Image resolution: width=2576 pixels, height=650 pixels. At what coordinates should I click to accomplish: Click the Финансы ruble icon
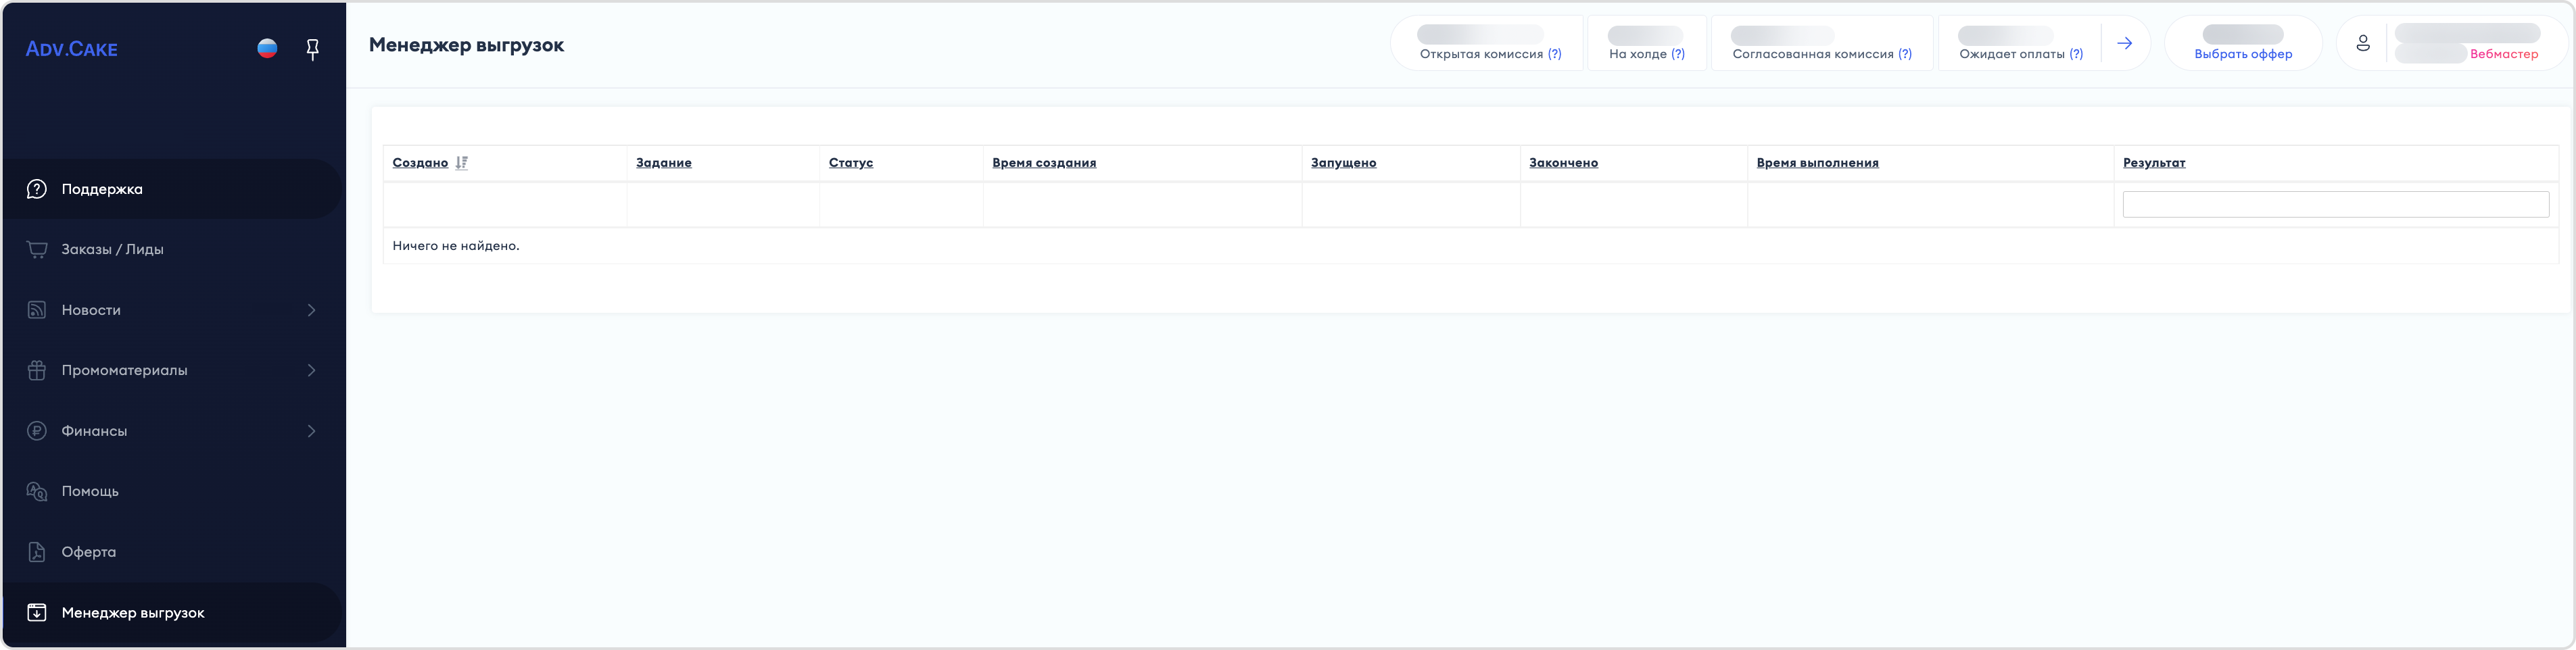(x=37, y=431)
